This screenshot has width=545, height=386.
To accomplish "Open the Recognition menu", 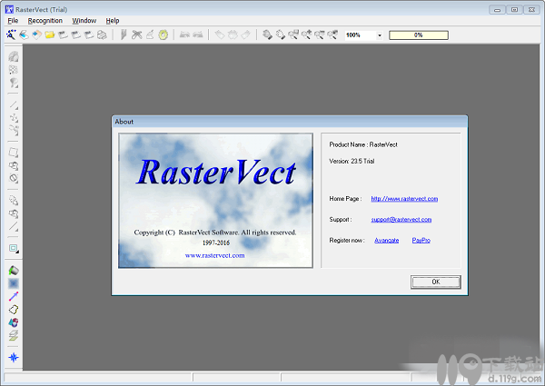I will pyautogui.click(x=45, y=21).
